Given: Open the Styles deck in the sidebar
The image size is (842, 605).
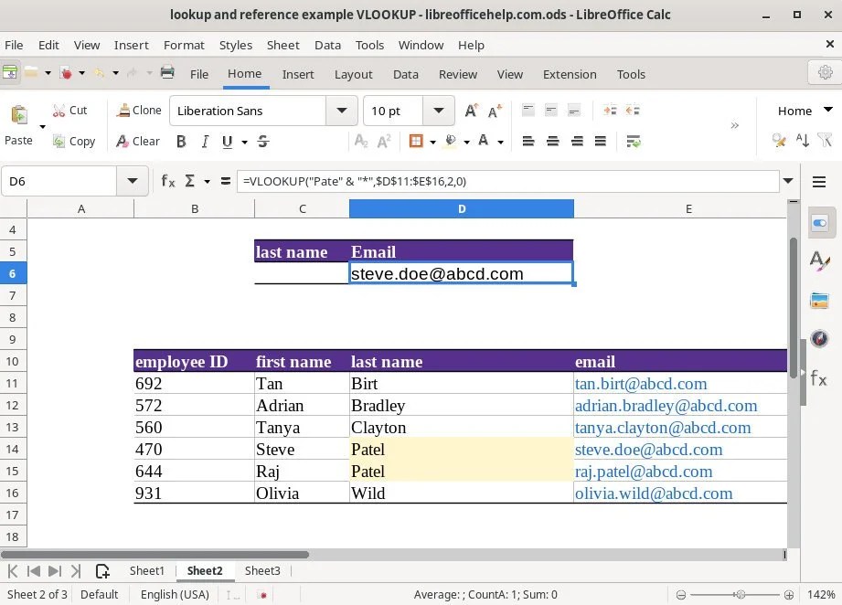Looking at the screenshot, I should pyautogui.click(x=819, y=261).
